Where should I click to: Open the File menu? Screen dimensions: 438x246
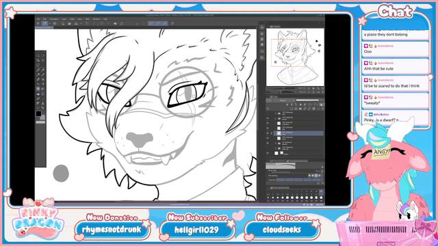tap(38, 19)
